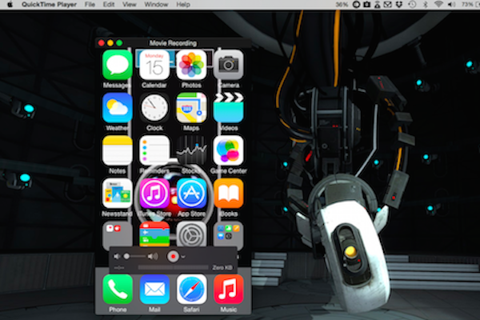Screen dimensions: 480x320
Task: Open the Stocks app icon
Action: (x=191, y=150)
